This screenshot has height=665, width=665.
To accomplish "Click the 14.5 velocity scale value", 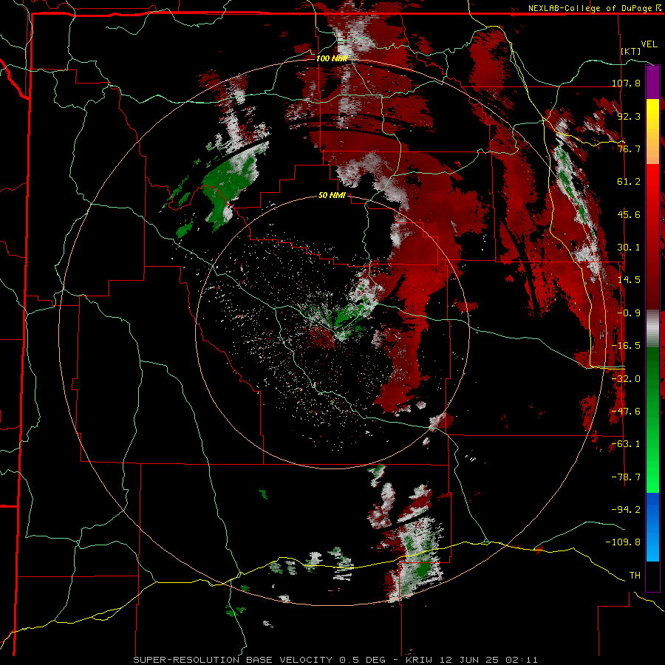I will point(629,280).
